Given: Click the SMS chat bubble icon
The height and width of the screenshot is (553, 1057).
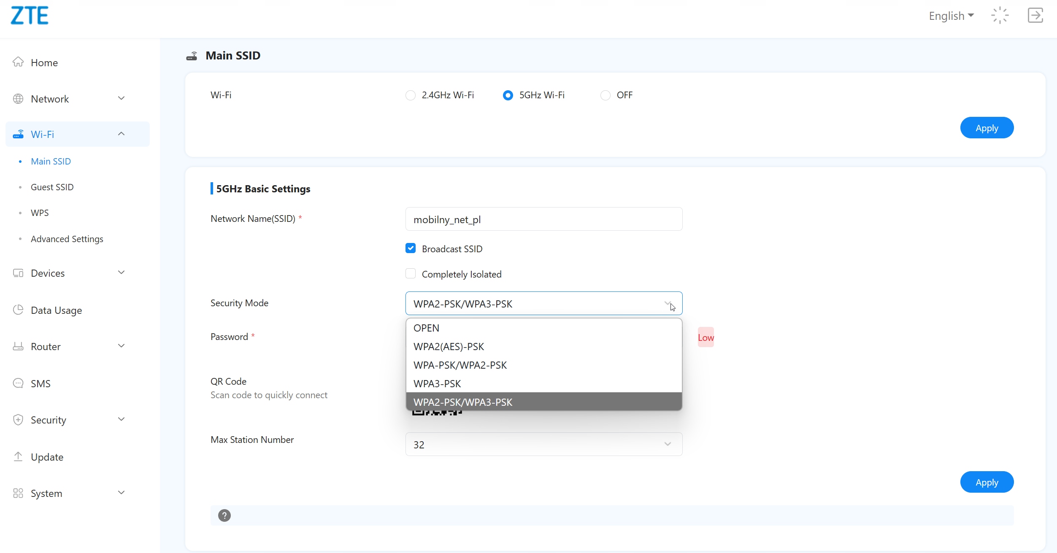Looking at the screenshot, I should [18, 383].
